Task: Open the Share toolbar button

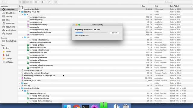Action: coord(49,2)
